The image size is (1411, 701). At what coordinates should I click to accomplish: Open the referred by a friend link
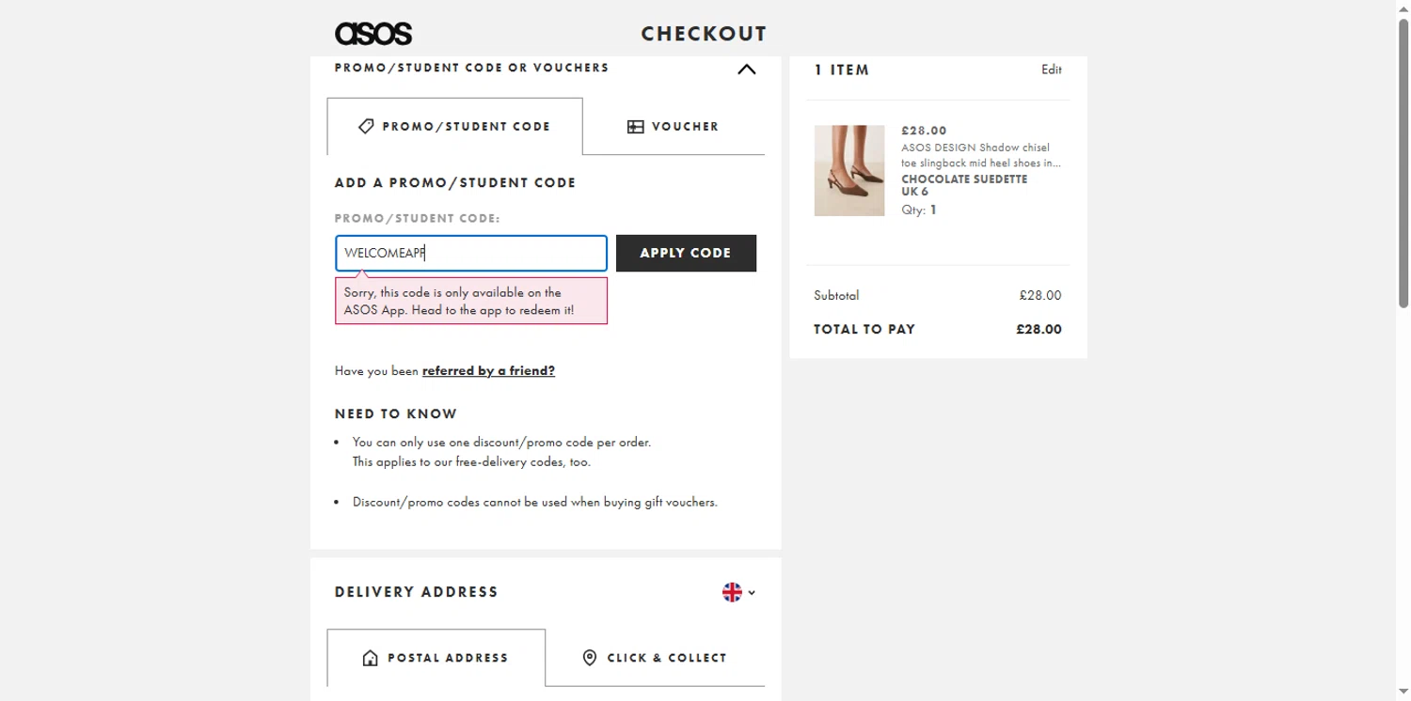pyautogui.click(x=488, y=371)
